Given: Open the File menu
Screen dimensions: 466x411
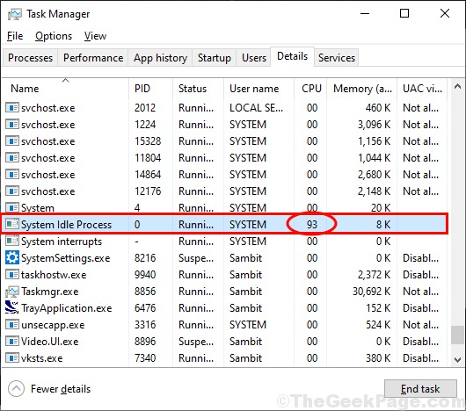Looking at the screenshot, I should [15, 36].
